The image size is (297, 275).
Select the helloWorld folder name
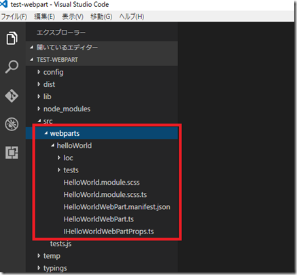click(74, 145)
